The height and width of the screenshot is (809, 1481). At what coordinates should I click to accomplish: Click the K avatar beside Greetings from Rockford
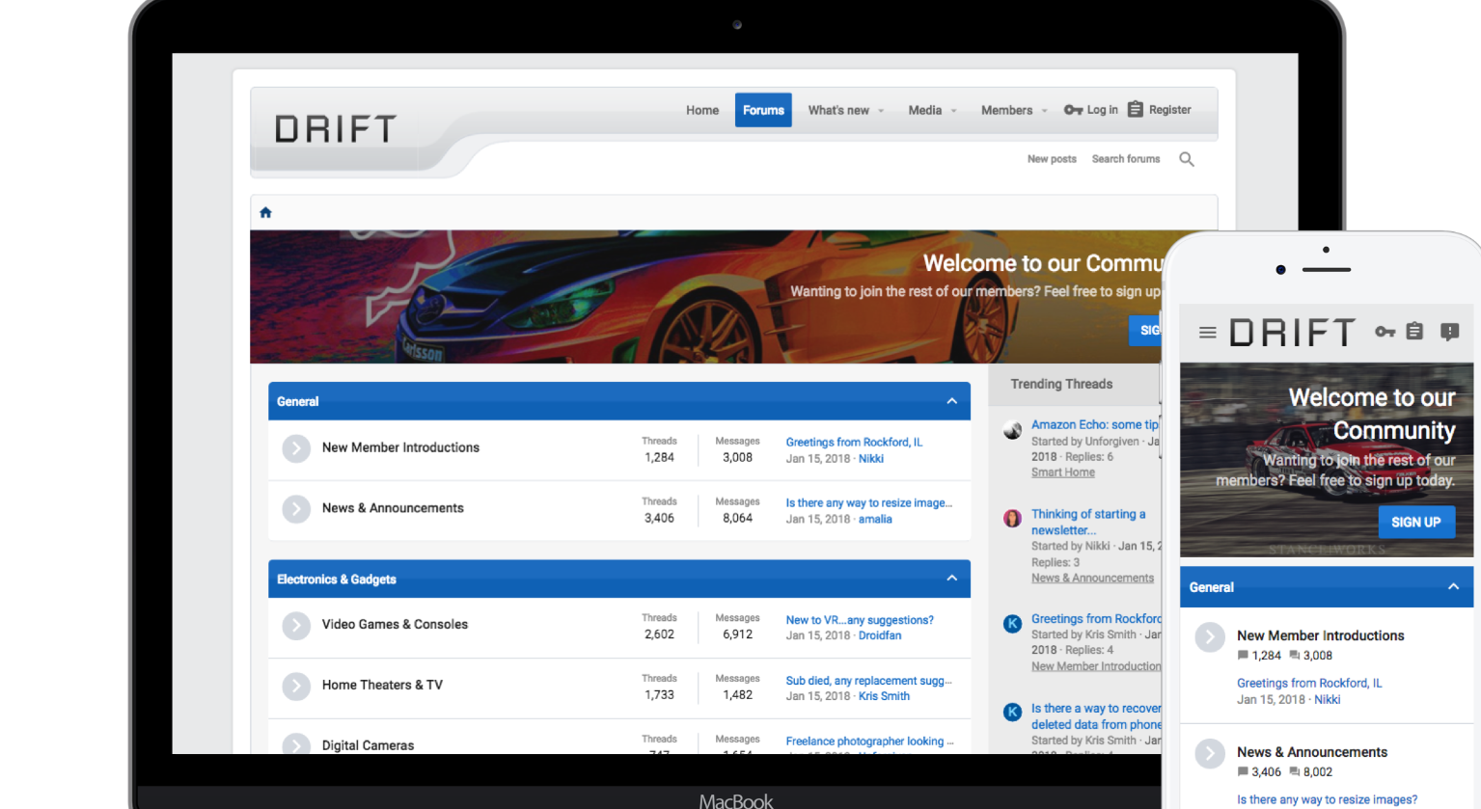coord(1012,624)
